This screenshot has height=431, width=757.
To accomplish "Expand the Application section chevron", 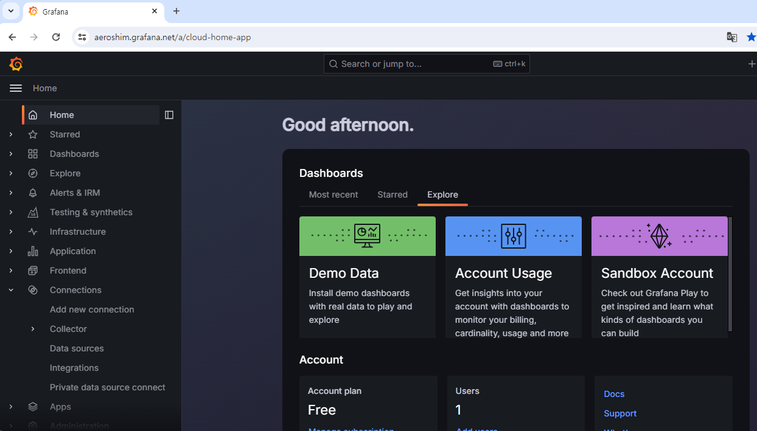I will coord(11,251).
